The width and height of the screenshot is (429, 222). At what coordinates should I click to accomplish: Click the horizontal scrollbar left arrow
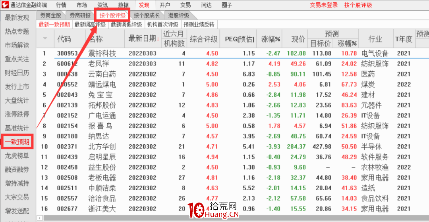tap(40, 218)
